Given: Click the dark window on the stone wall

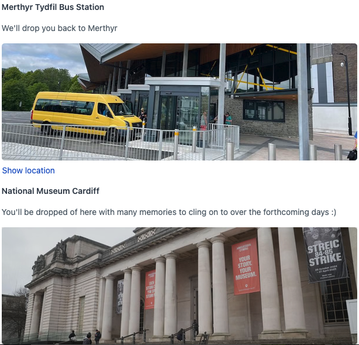Looking at the screenshot, I should pos(264,111).
